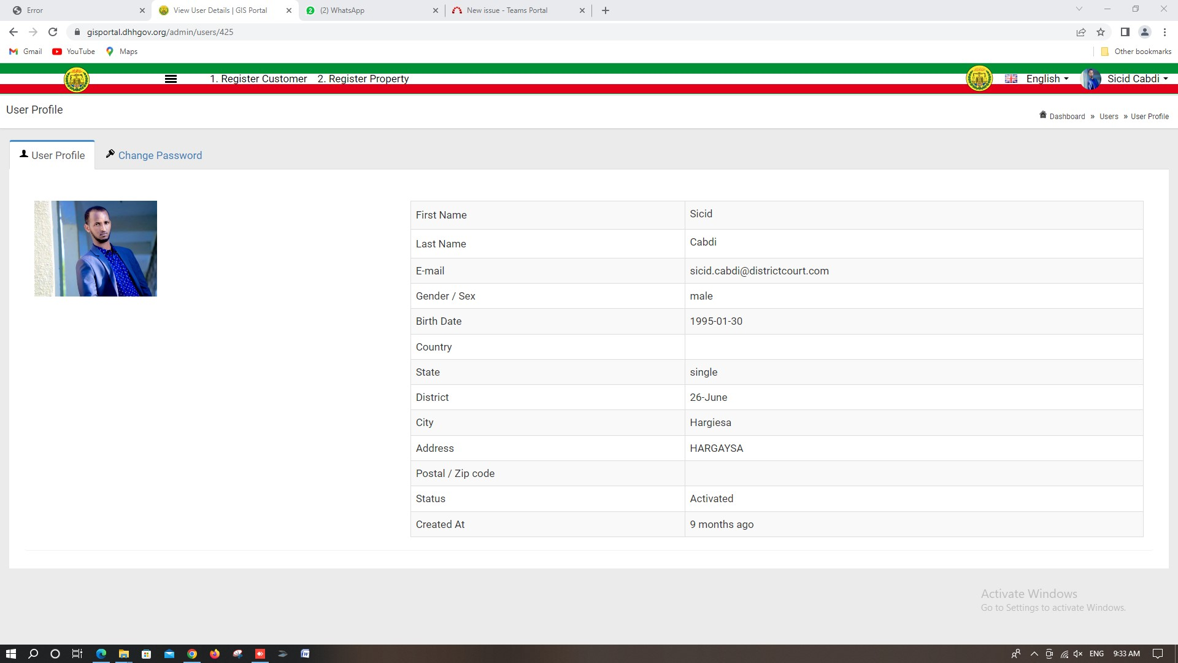
Task: Click the UK flag language icon
Action: 1011,79
